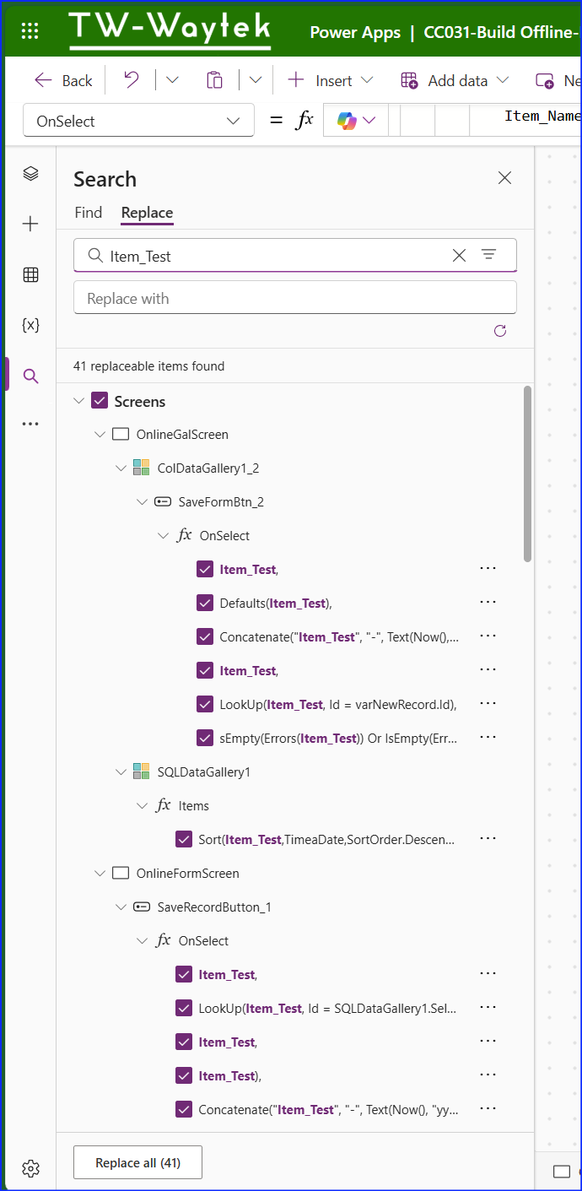Click the Back button
This screenshot has height=1191, width=582.
63,80
